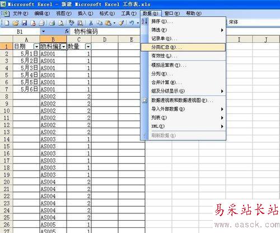Expand the XML submenu
The height and width of the screenshot is (233, 280).
coord(222,126)
